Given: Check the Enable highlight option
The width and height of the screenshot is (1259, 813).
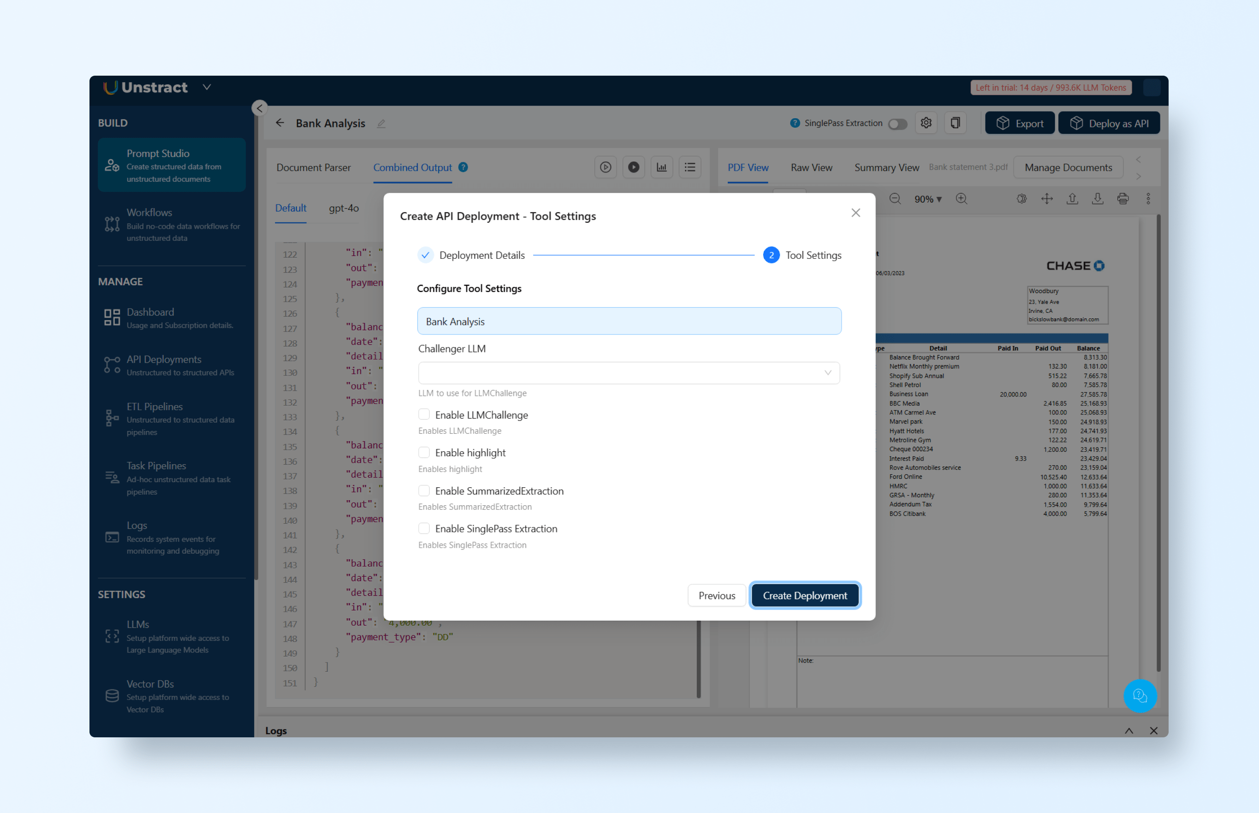Looking at the screenshot, I should click(x=424, y=453).
